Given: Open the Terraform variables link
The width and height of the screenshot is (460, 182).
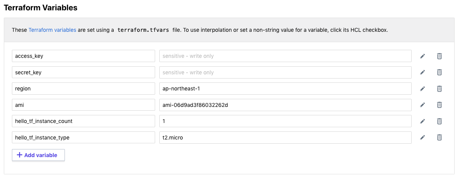Looking at the screenshot, I should pos(52,30).
